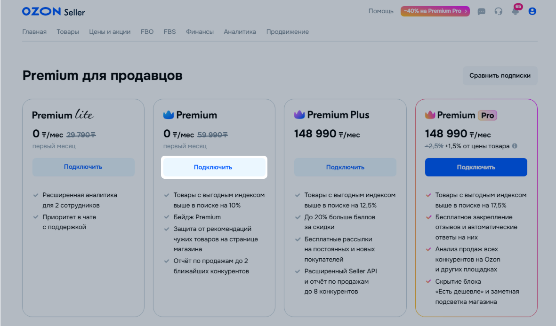Navigate to the Аналитика tab
This screenshot has width=556, height=326.
240,32
